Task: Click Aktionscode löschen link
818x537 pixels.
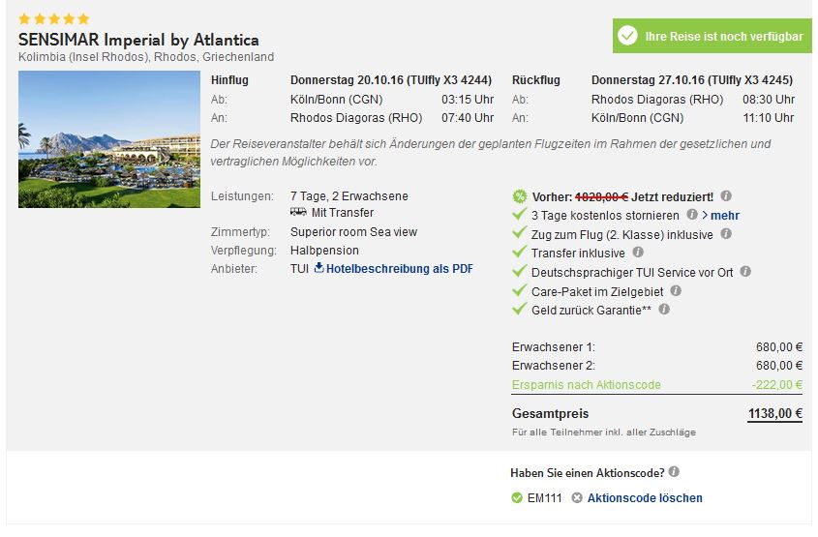Action: click(645, 498)
